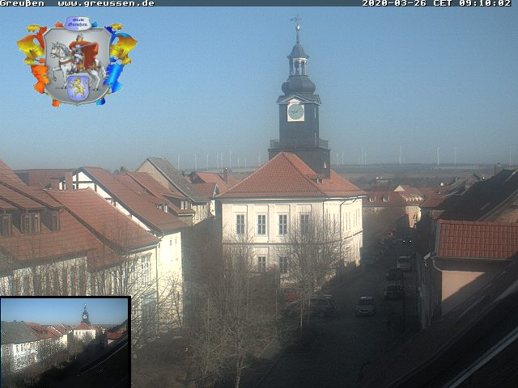Click the 2020-03-26 CET 09:10:02 timestamp
The width and height of the screenshot is (518, 388).
[436, 3]
